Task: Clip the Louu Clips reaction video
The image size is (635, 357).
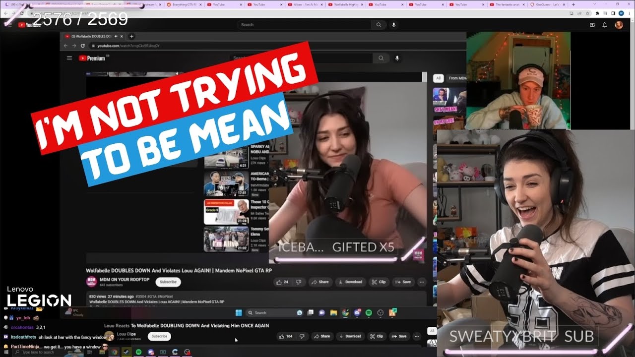Action: pos(377,336)
